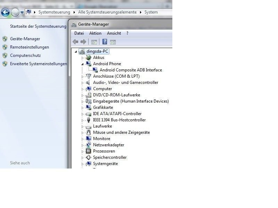Collapse the Android Phone category
Image resolution: width=278 pixels, height=208 pixels.
pos(82,64)
